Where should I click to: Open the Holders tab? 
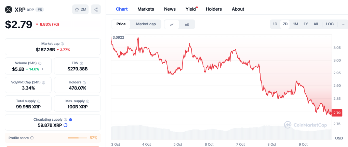214,9
